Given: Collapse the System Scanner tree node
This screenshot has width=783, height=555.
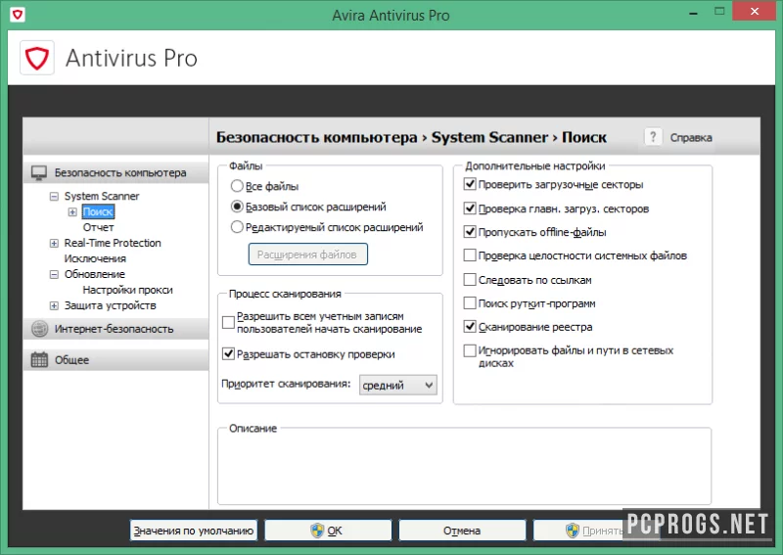Looking at the screenshot, I should [54, 197].
